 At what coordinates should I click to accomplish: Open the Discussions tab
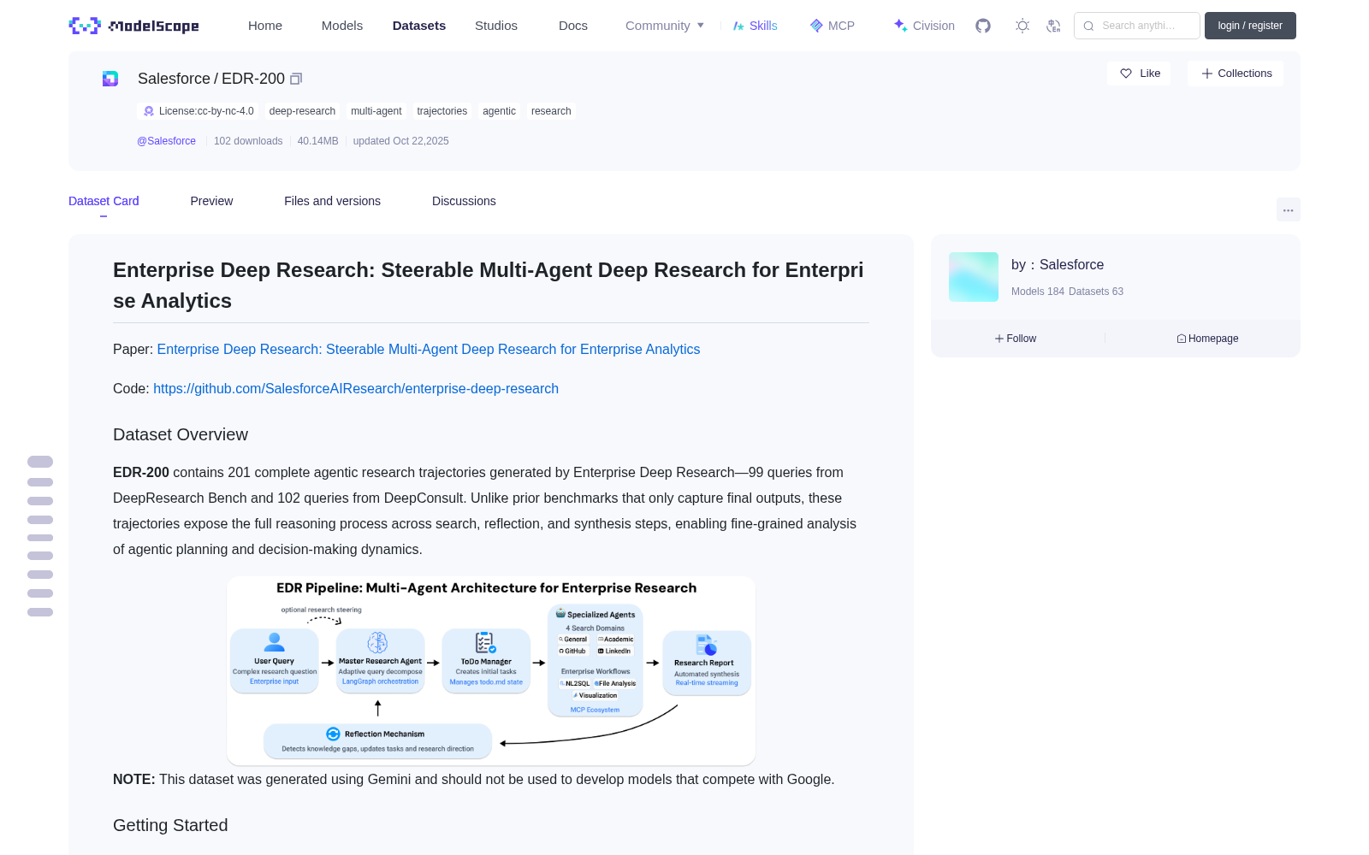(x=464, y=201)
